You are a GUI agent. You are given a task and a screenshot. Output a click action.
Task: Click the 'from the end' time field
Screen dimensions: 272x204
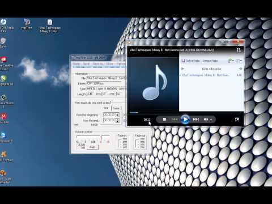point(109,120)
